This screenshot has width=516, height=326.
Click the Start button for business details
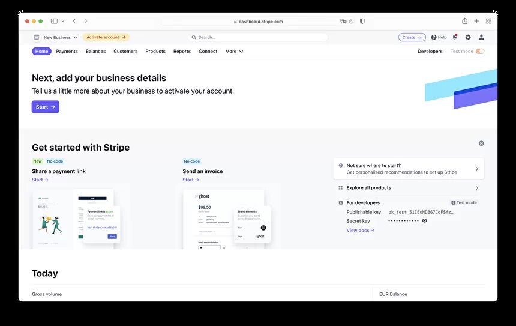pos(46,107)
